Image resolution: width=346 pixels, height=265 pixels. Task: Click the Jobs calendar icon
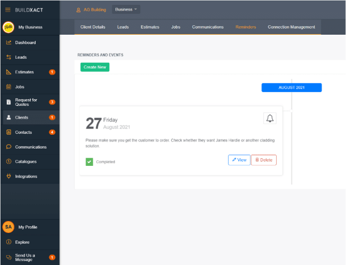pyautogui.click(x=9, y=87)
